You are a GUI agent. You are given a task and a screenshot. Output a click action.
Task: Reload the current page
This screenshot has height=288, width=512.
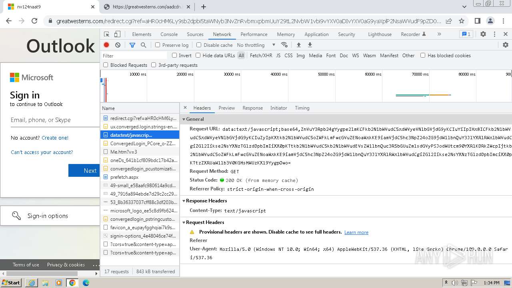tap(34, 21)
